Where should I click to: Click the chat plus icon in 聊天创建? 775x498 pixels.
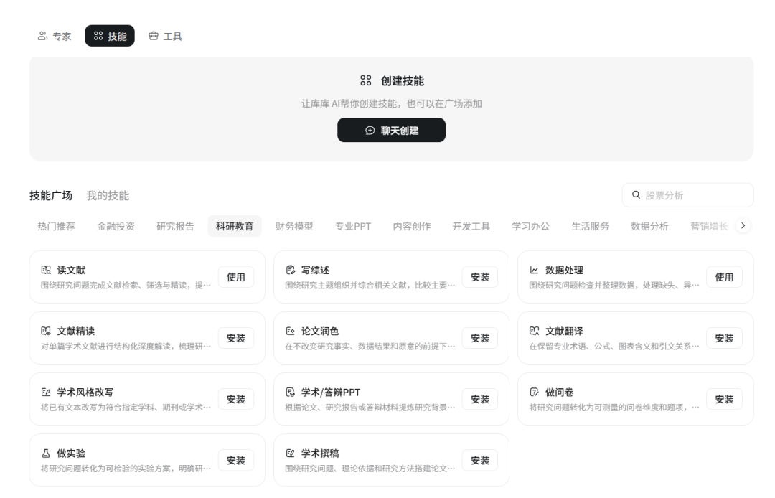(370, 131)
